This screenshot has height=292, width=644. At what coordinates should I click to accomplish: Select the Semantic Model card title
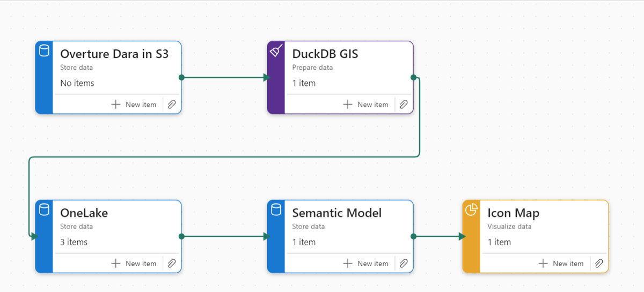tap(337, 213)
